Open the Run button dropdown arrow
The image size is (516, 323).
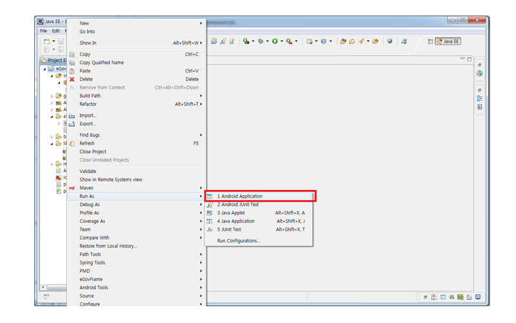282,42
